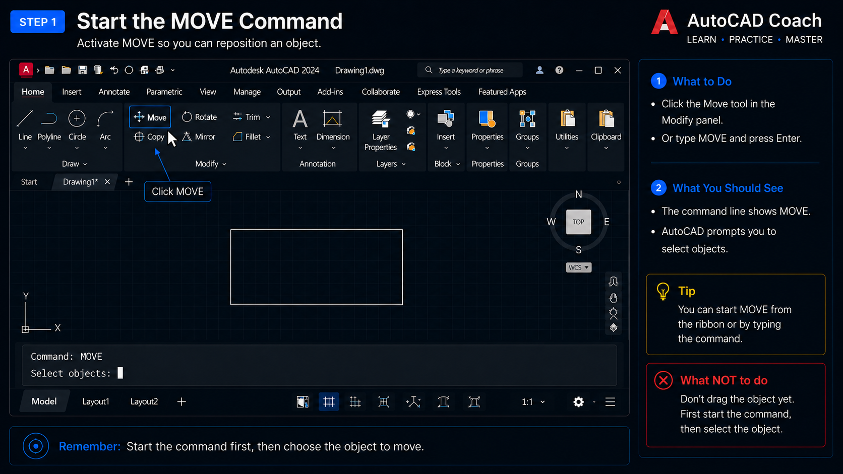Viewport: 843px width, 474px height.
Task: Click the TOP face of the ViewCube
Action: [578, 222]
